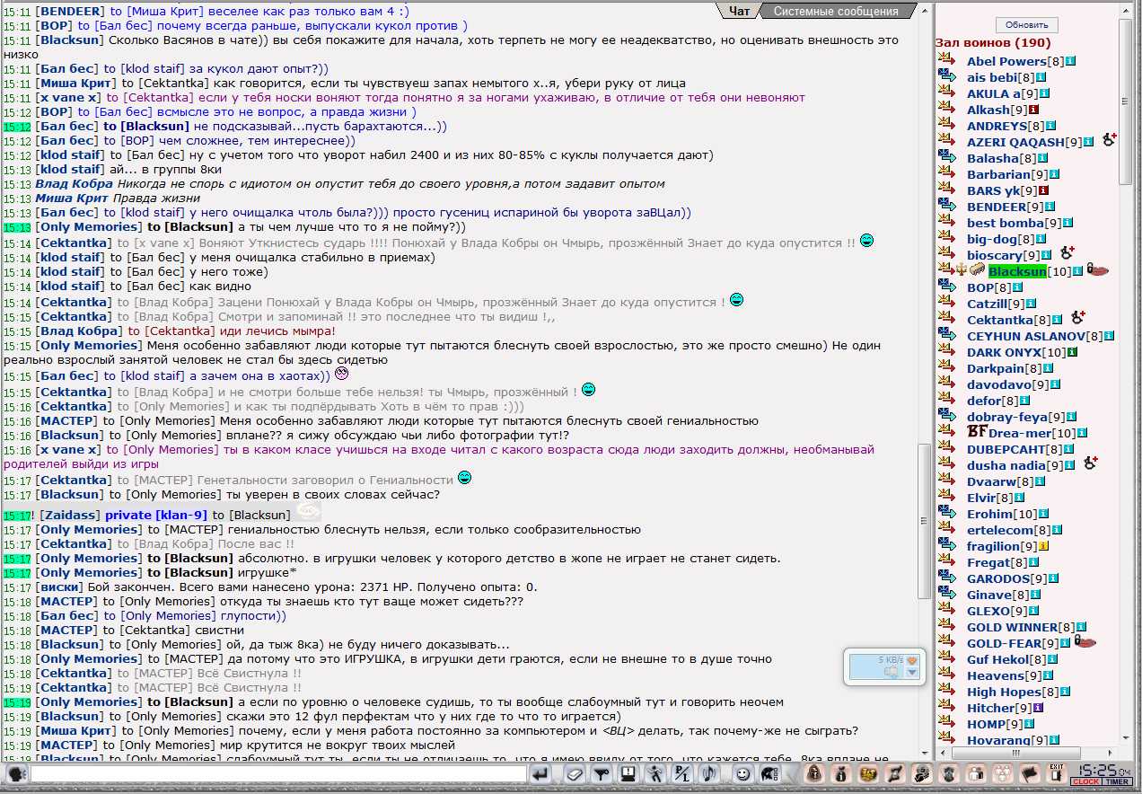This screenshot has height=794, width=1142.
Task: Open the smiley emoticon picker
Action: pos(742,774)
